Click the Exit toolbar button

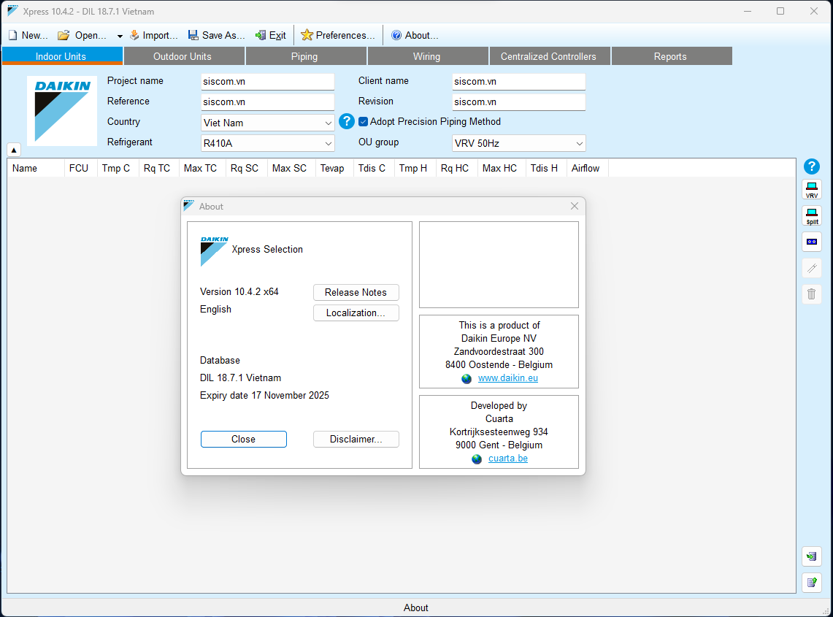pos(270,35)
